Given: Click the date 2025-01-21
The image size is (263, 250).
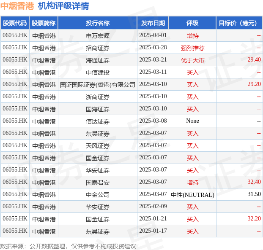Looking at the screenshot, I should [x=153, y=218].
